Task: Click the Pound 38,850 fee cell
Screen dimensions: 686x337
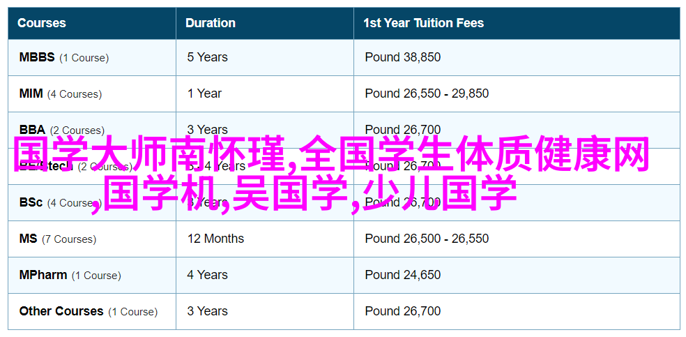Action: 402,57
